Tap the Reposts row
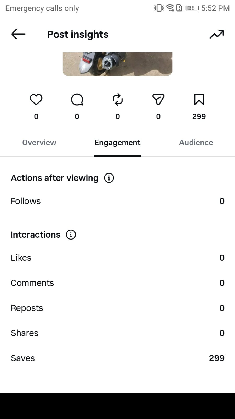This screenshot has width=235, height=419. 117,308
